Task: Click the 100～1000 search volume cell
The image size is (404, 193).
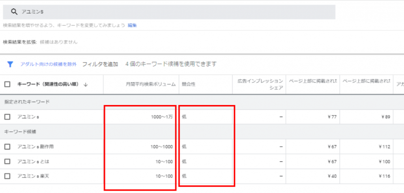Action: pyautogui.click(x=161, y=146)
